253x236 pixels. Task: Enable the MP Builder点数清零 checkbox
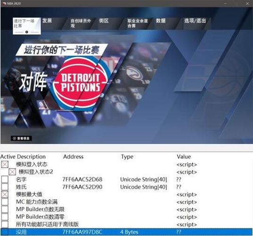[x=5, y=217]
